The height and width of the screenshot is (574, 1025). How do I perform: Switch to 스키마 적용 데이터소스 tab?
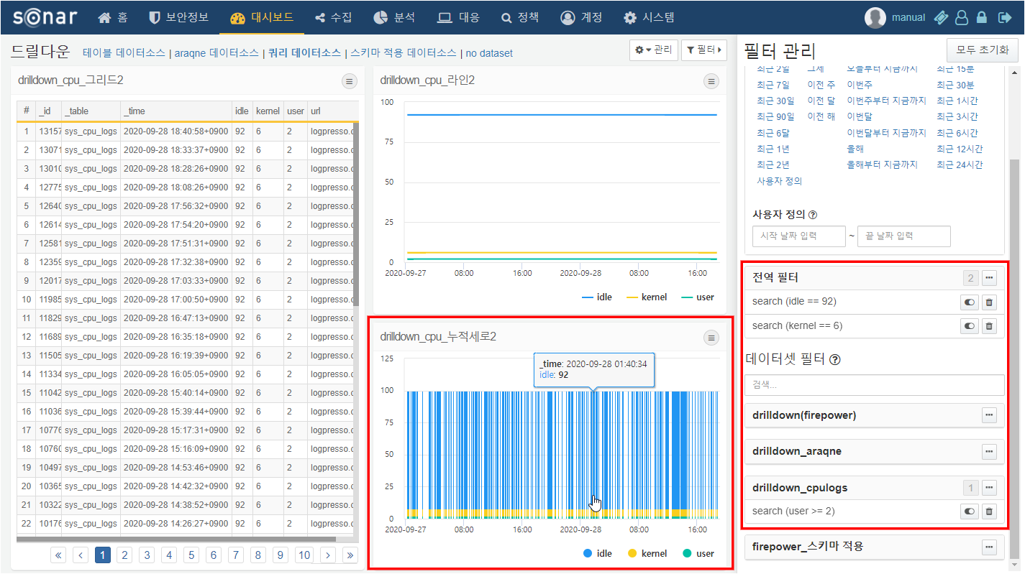point(404,53)
